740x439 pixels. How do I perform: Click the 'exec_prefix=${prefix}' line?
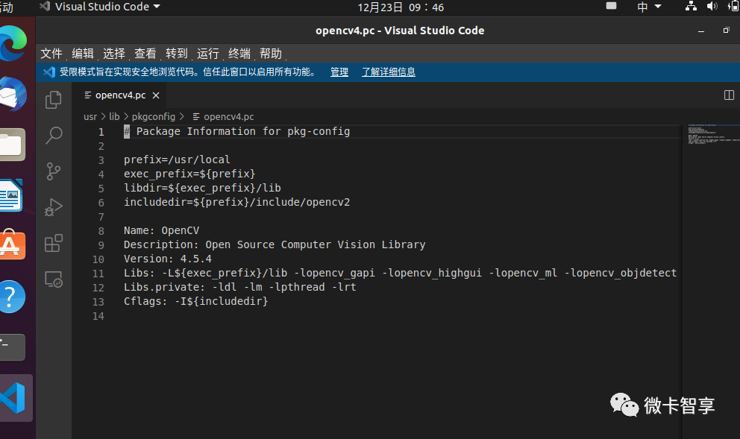(x=189, y=174)
